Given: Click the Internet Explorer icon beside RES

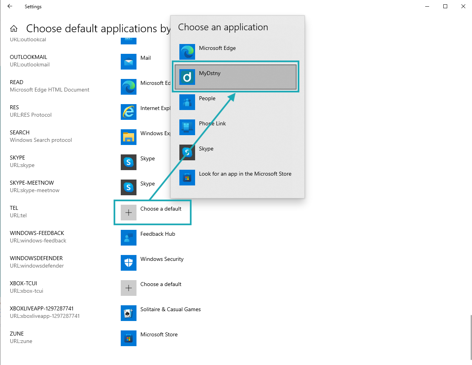Looking at the screenshot, I should tap(129, 112).
